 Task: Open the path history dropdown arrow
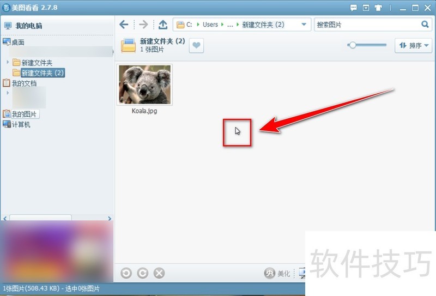[x=304, y=25]
